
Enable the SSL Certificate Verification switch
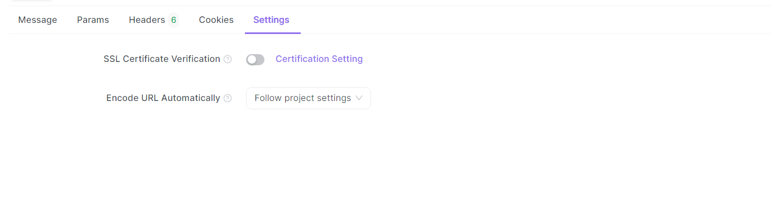pyautogui.click(x=255, y=59)
